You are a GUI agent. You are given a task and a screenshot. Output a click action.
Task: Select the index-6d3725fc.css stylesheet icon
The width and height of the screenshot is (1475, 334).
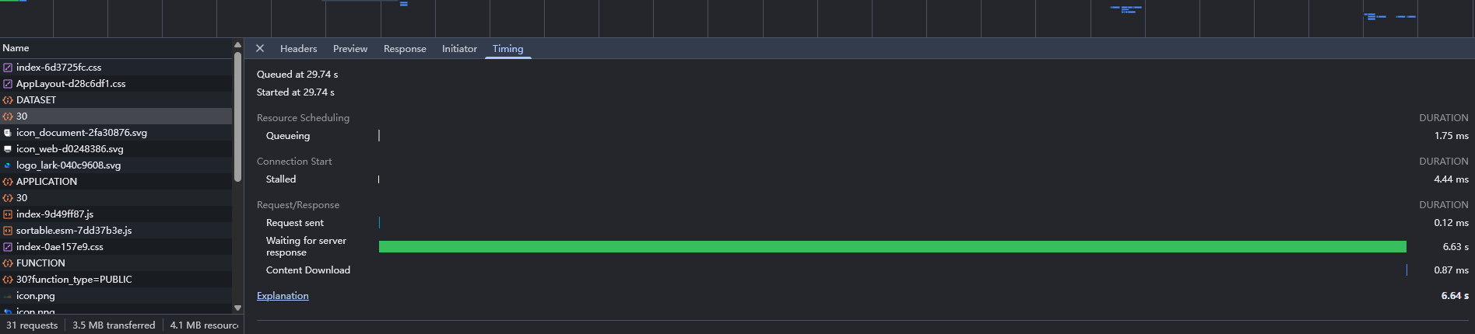click(8, 68)
